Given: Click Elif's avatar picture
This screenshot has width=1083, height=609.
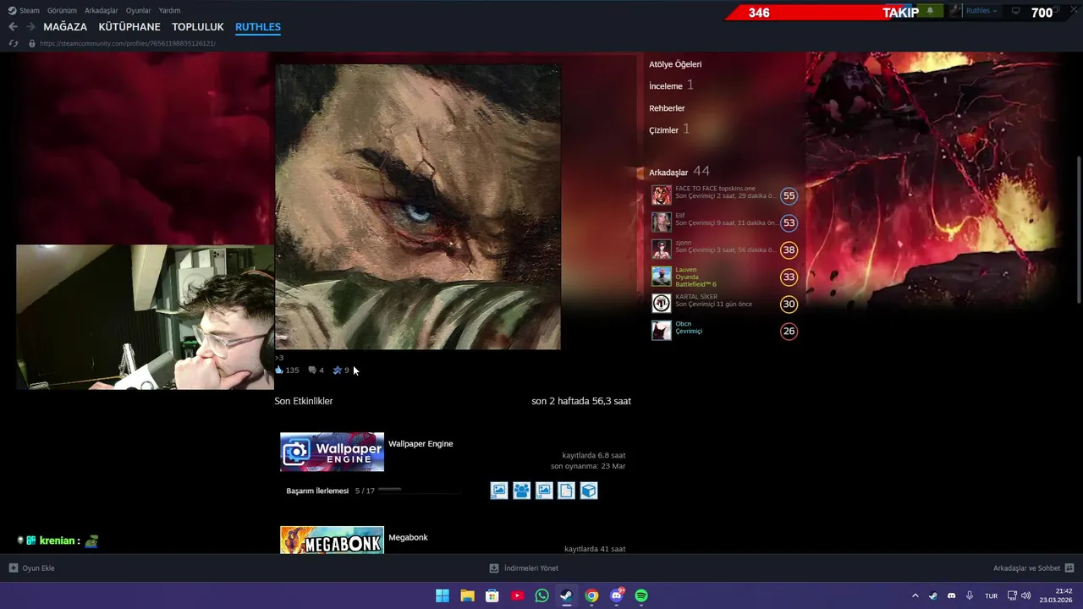Looking at the screenshot, I should (662, 222).
